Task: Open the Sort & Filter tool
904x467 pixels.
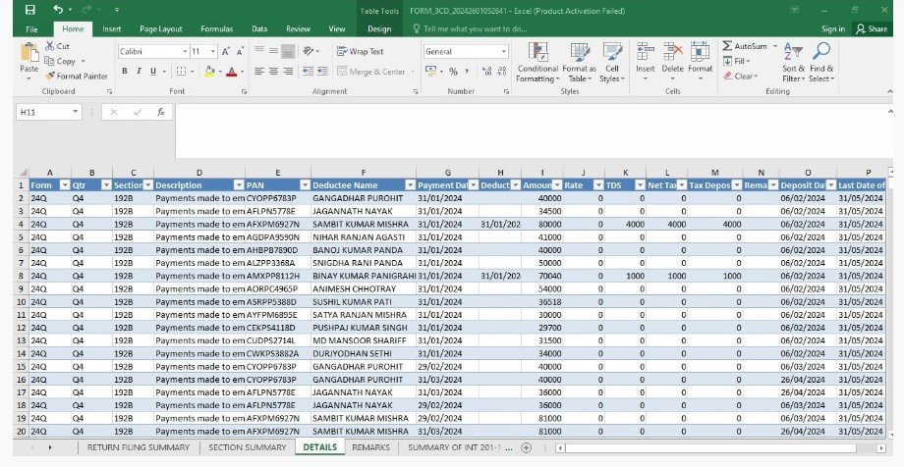Action: coord(794,61)
